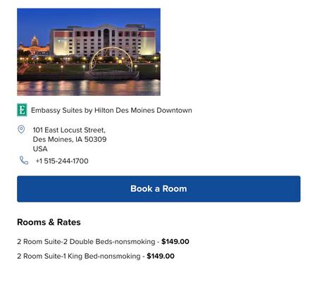Image resolution: width=317 pixels, height=282 pixels.
Task: Select the 2 Double Beds nonsmoking suite
Action: (x=86, y=242)
